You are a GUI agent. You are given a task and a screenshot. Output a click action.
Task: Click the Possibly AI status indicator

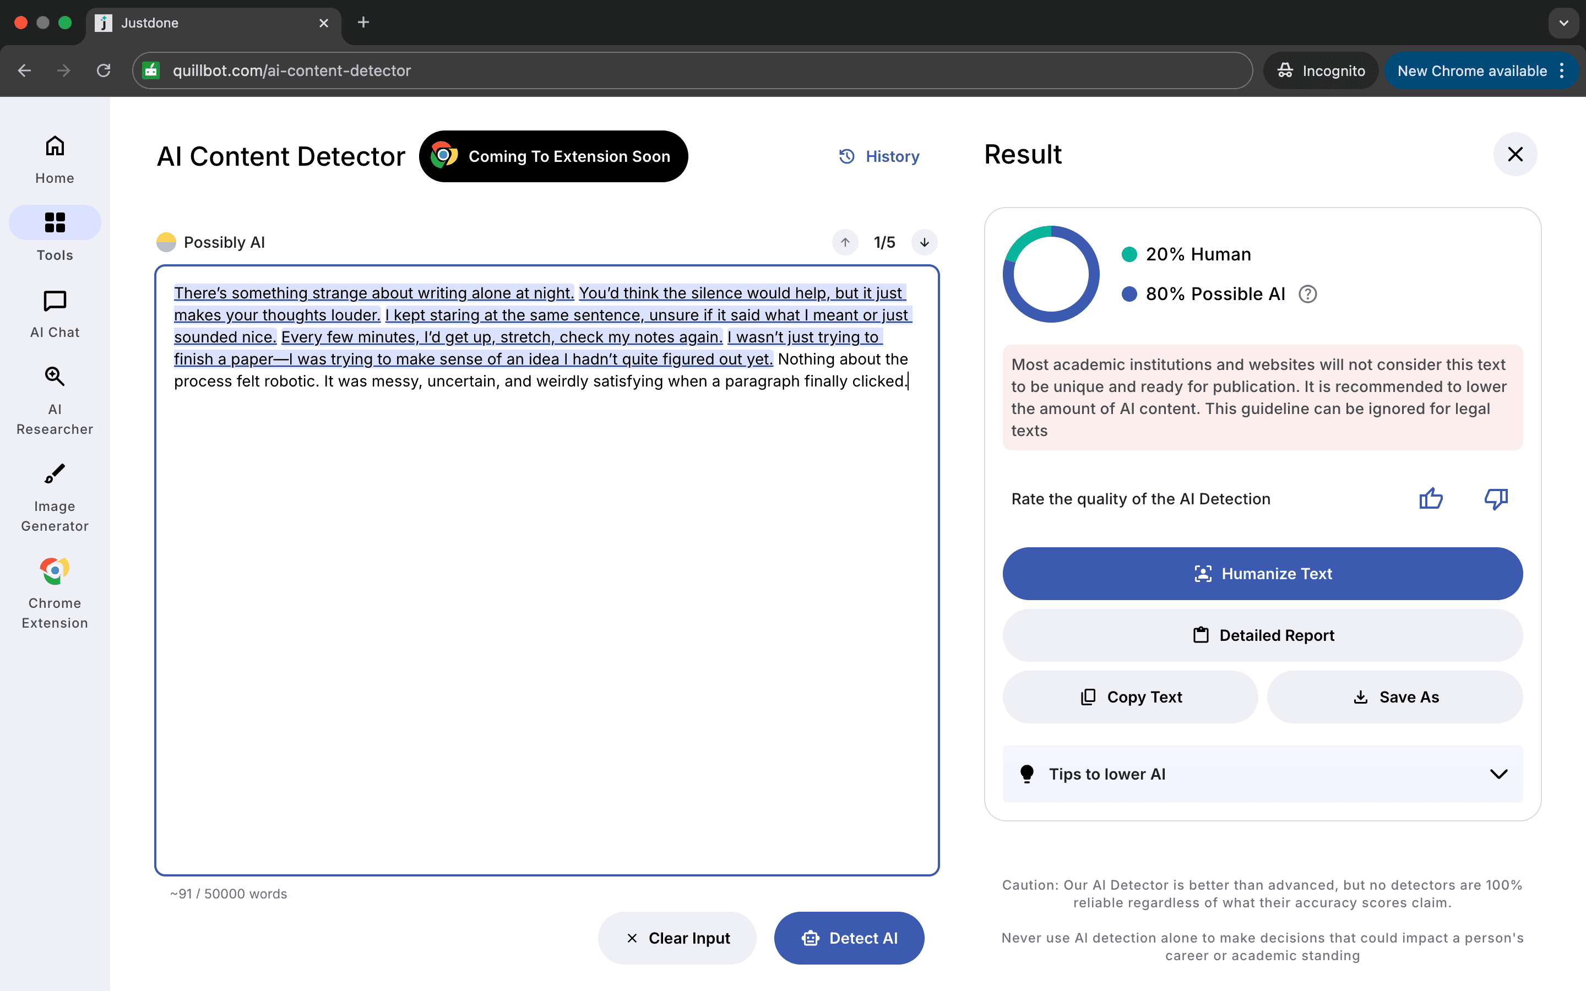(211, 242)
